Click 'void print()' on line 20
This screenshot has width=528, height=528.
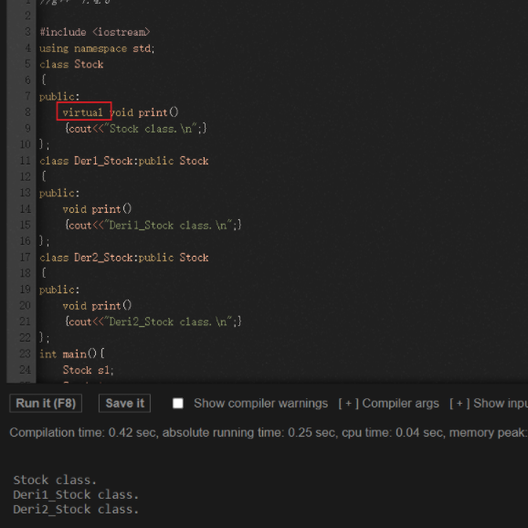click(x=97, y=306)
